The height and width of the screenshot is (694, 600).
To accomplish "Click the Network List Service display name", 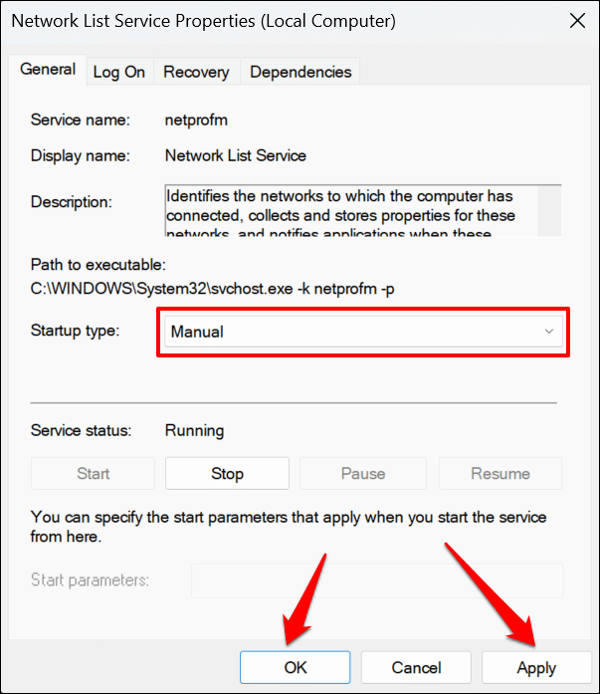I will click(x=236, y=155).
